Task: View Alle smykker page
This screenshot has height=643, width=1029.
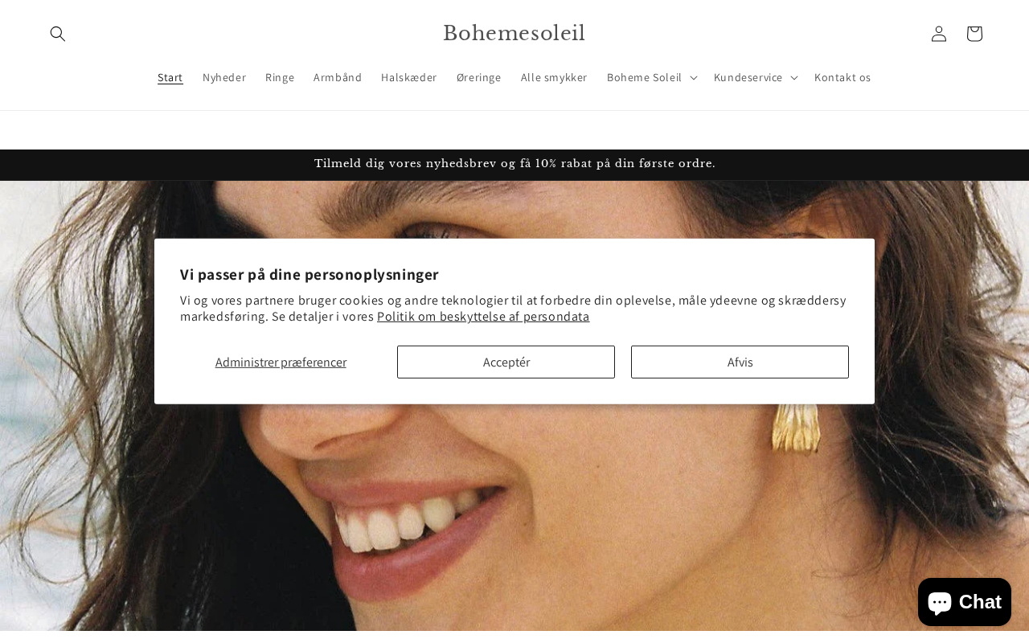Action: tap(554, 77)
